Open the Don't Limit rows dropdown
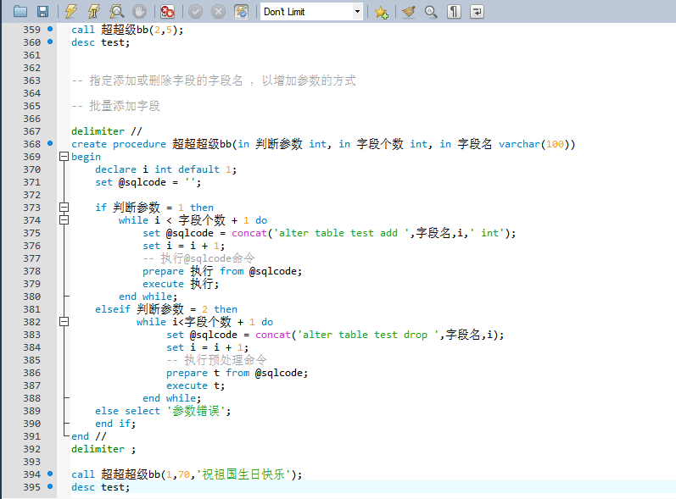 311,12
